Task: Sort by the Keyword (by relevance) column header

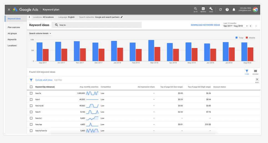Action: [x=45, y=87]
